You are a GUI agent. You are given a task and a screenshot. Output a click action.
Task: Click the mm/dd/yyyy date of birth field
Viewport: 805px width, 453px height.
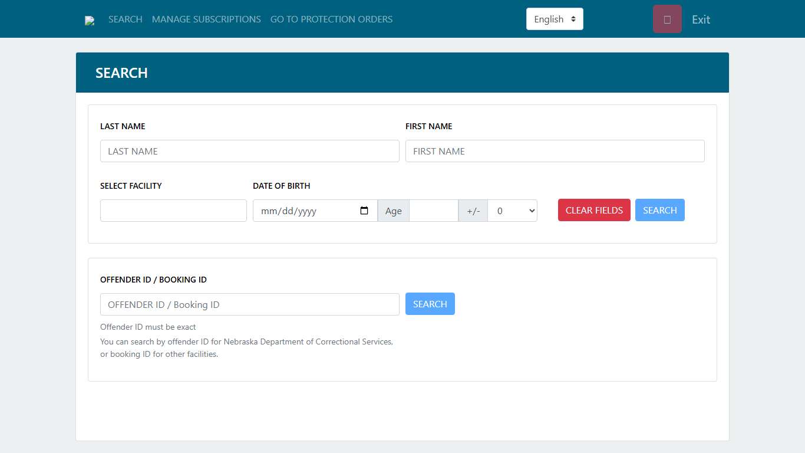coord(306,210)
